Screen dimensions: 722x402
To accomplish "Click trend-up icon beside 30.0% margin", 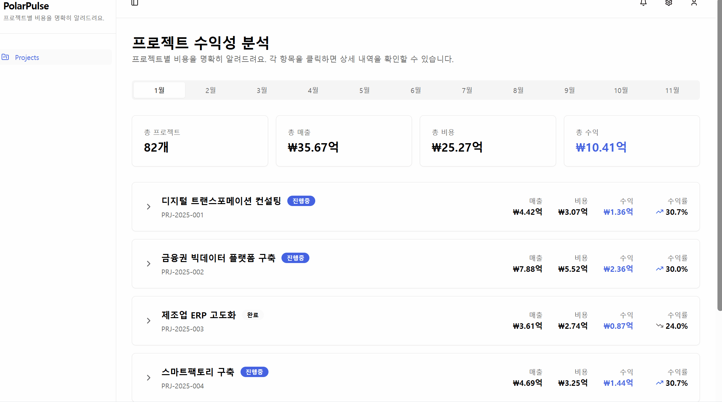I will click(x=659, y=269).
